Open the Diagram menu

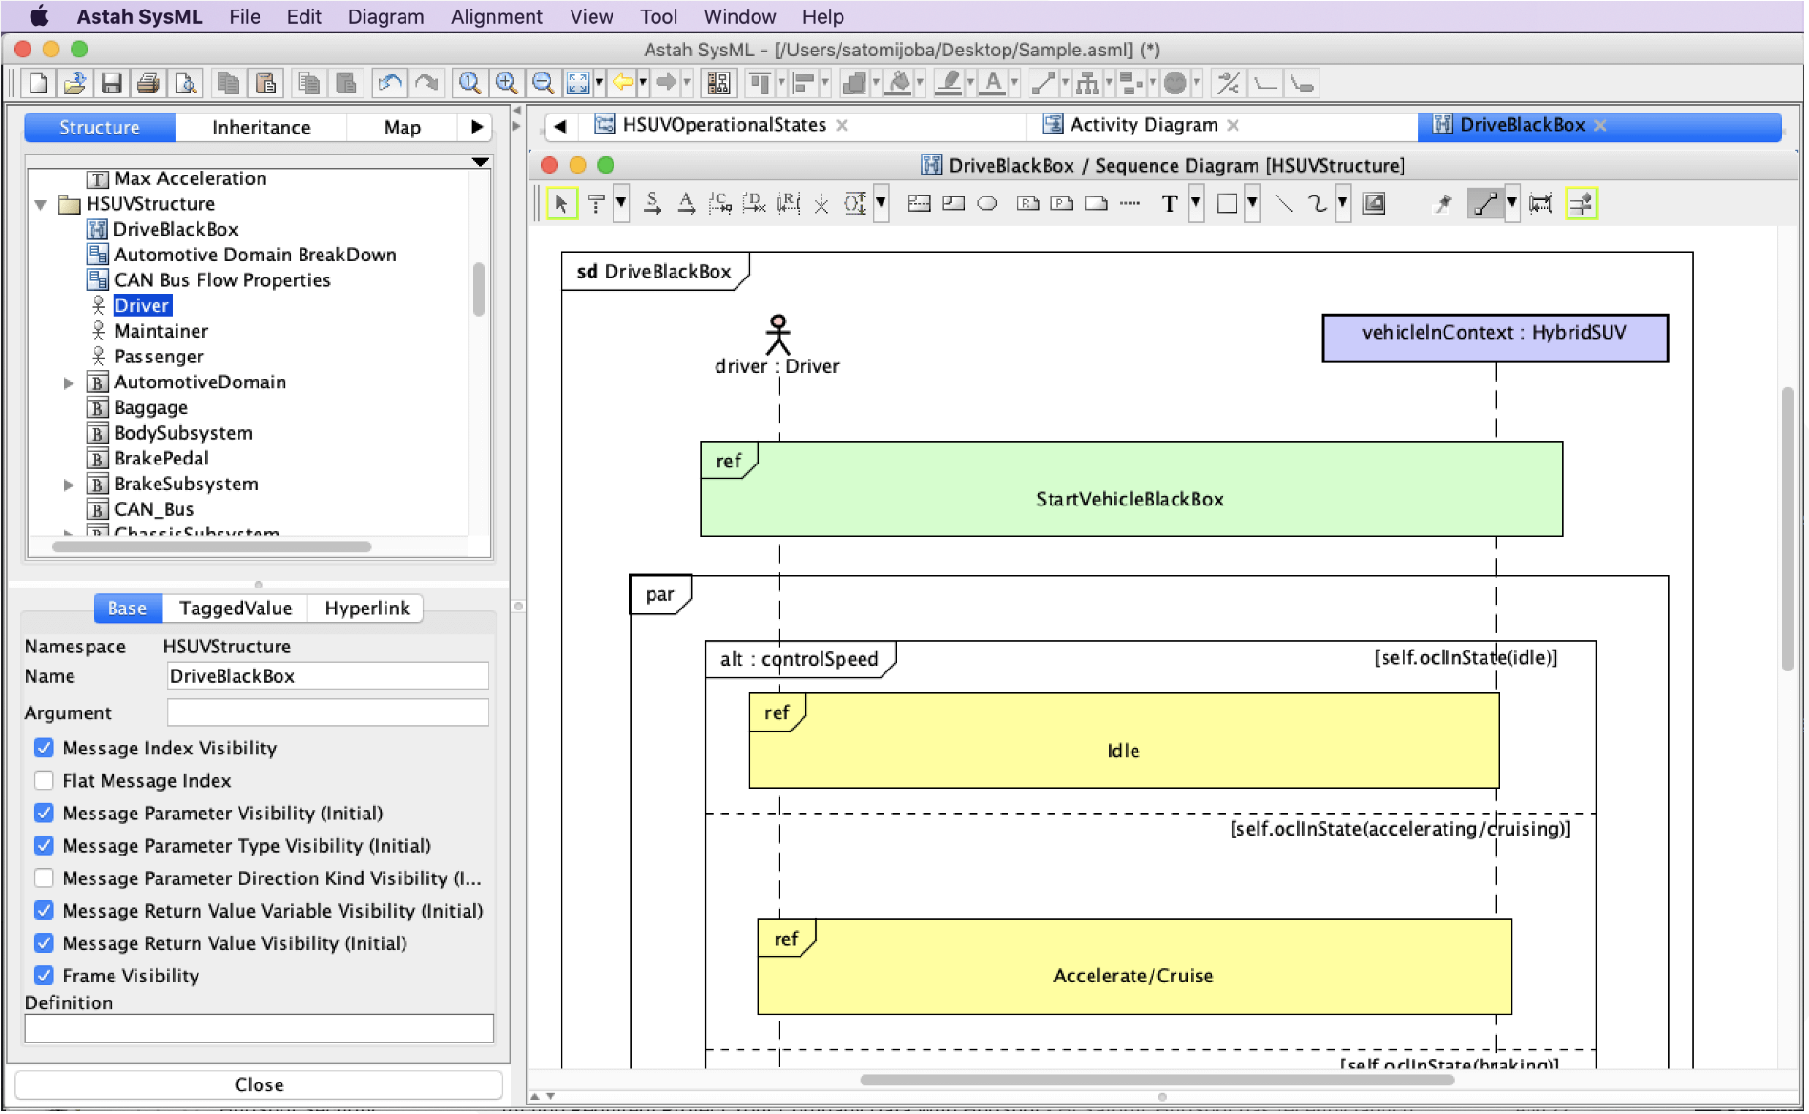(385, 16)
